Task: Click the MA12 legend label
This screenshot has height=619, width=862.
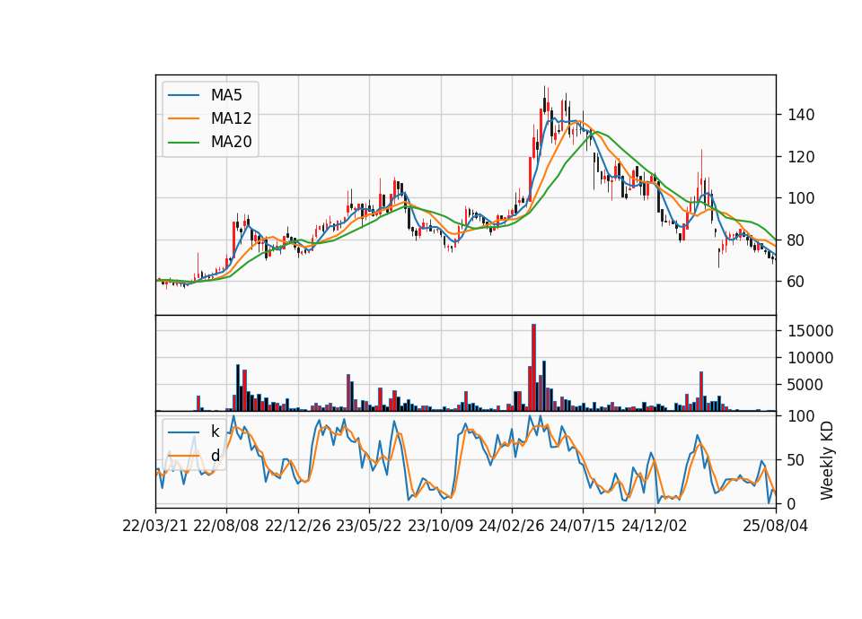Action: coord(231,118)
